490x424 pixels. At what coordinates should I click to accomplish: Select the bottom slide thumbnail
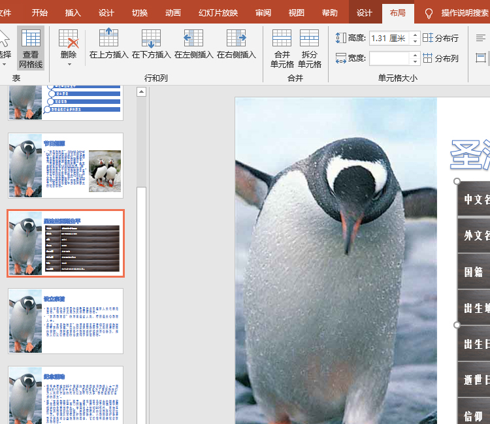pyautogui.click(x=65, y=395)
